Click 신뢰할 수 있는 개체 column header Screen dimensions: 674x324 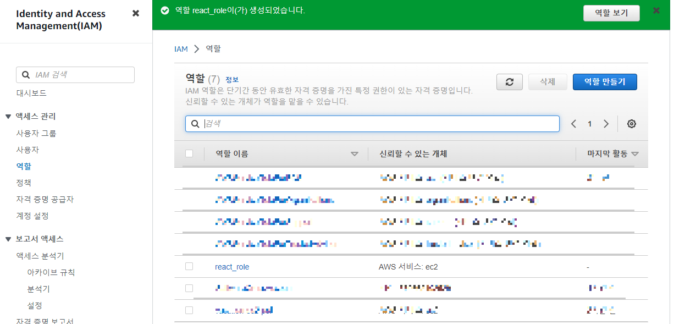click(x=413, y=154)
